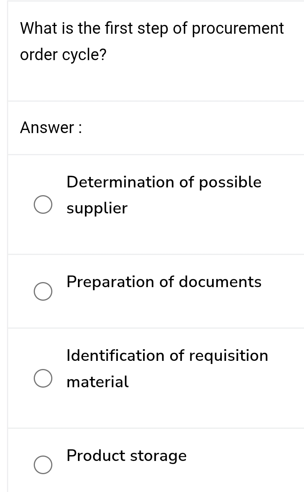Click the 'Answer :' label
Viewport: 304px width, 492px height.
coord(51,127)
